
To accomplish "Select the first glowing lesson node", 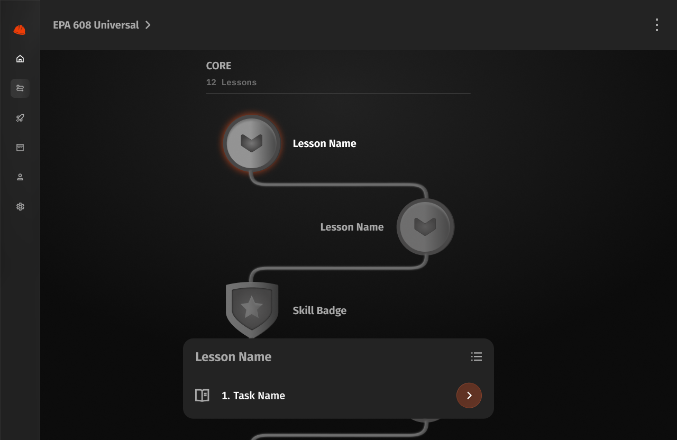I will point(252,143).
